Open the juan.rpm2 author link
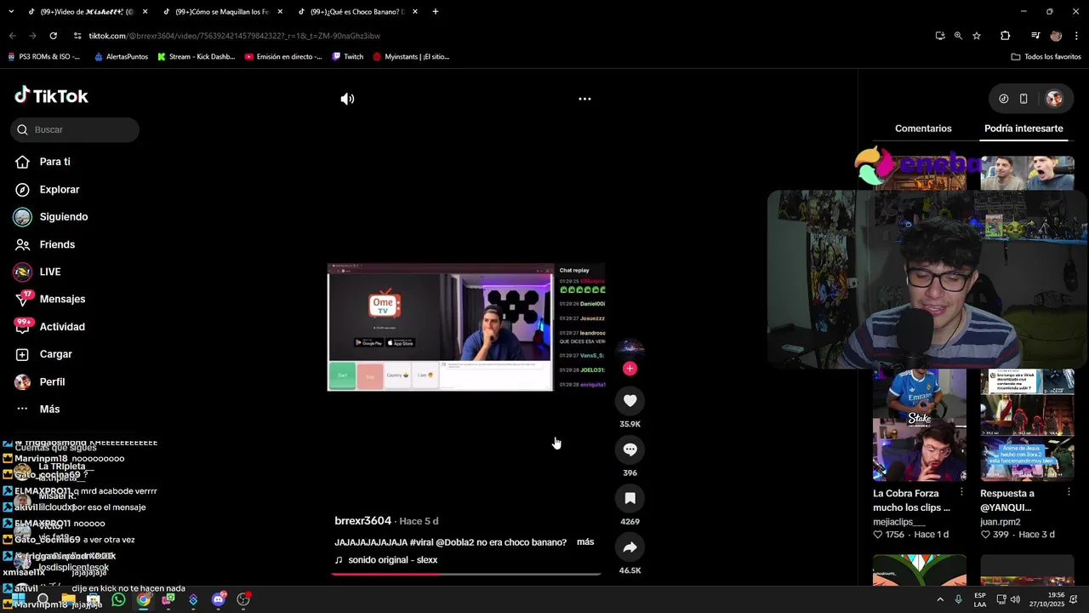1089x613 pixels. tap(1002, 522)
